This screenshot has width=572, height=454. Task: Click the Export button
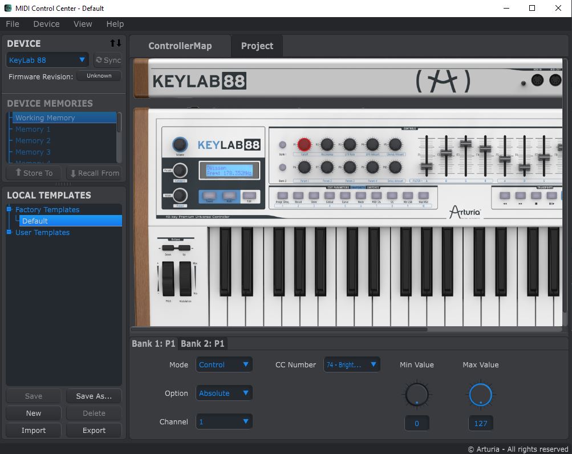[x=94, y=430]
